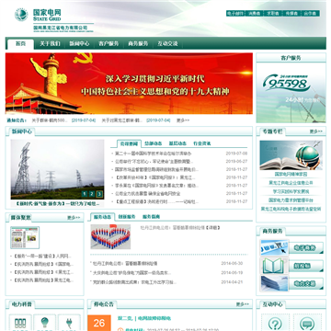Open the service item dated 2014-06-19
Viewport: 331px width, 331px height.
coord(131,273)
